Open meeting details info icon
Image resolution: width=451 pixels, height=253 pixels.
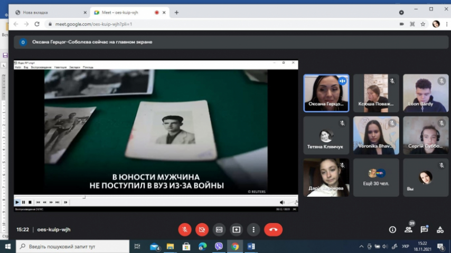(392, 230)
